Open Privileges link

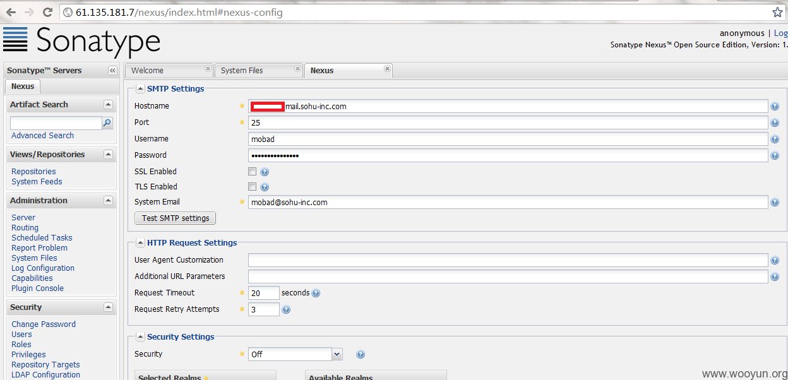pos(28,355)
